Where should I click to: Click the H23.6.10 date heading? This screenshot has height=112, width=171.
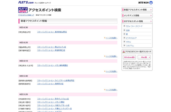24,61
